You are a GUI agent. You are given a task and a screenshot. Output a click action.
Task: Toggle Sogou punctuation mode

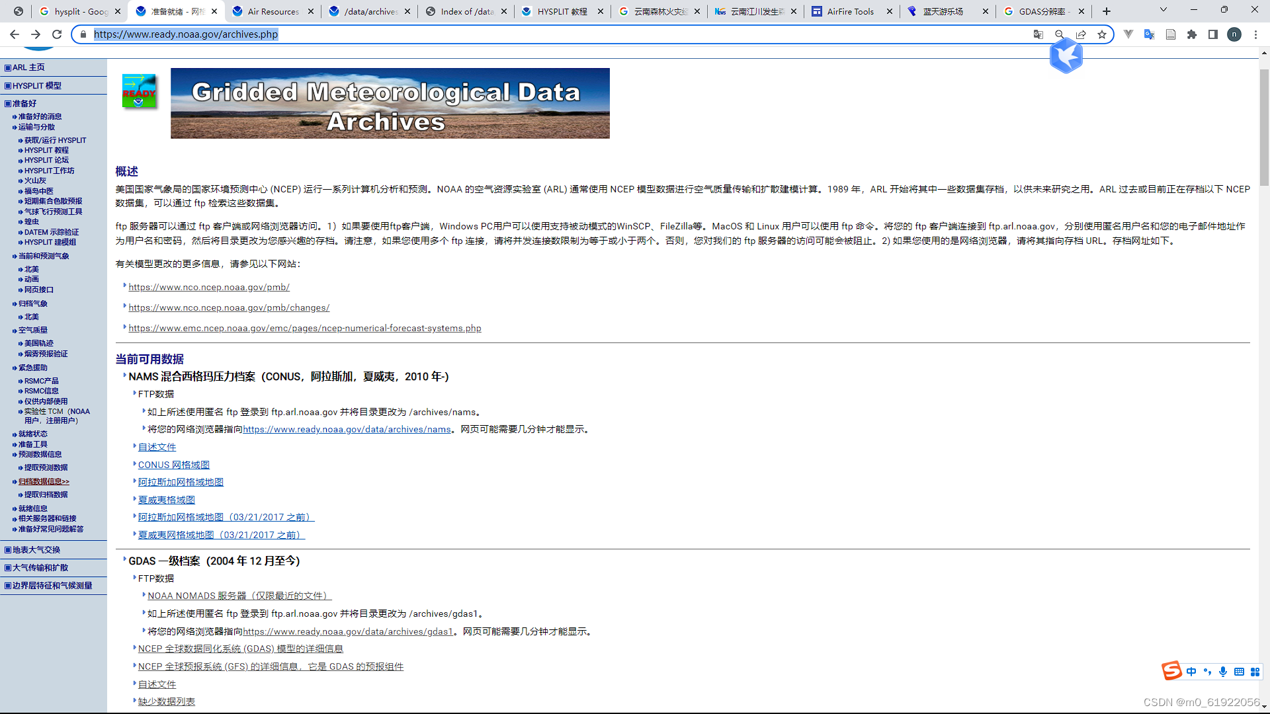[1207, 672]
